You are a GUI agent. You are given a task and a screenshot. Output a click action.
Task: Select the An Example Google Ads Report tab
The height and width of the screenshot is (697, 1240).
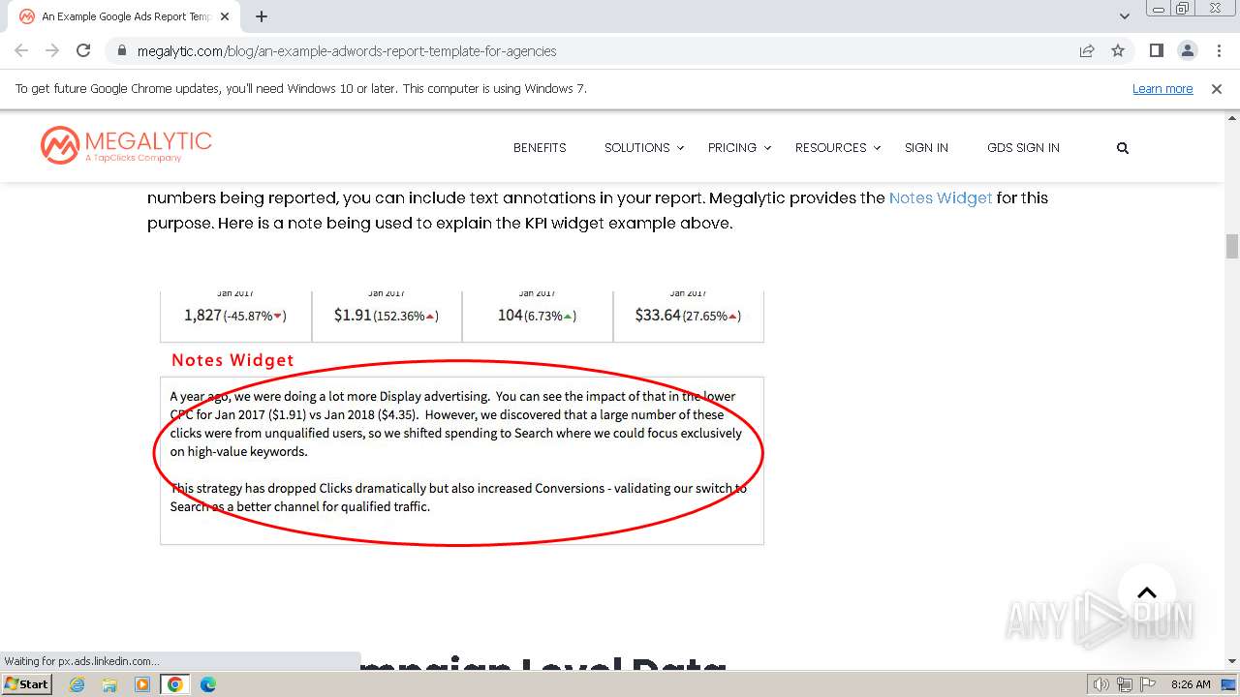click(x=126, y=16)
